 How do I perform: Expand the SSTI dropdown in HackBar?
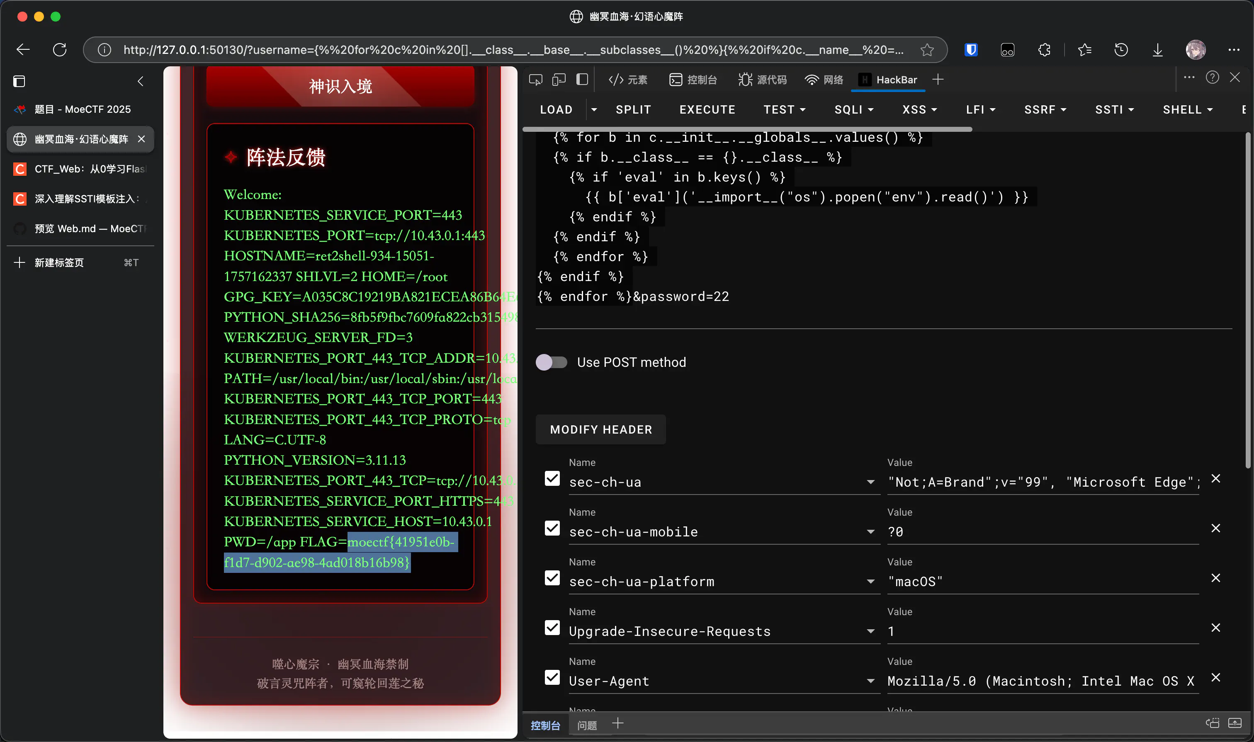[1114, 109]
